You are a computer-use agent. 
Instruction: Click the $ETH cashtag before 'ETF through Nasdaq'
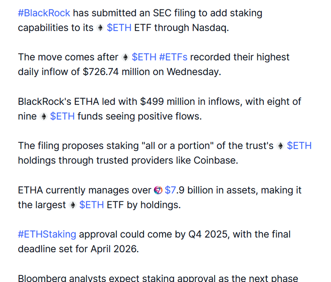[x=119, y=28]
